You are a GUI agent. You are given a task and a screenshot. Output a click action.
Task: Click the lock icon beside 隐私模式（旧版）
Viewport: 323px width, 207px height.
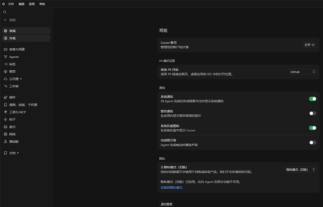(x=162, y=167)
